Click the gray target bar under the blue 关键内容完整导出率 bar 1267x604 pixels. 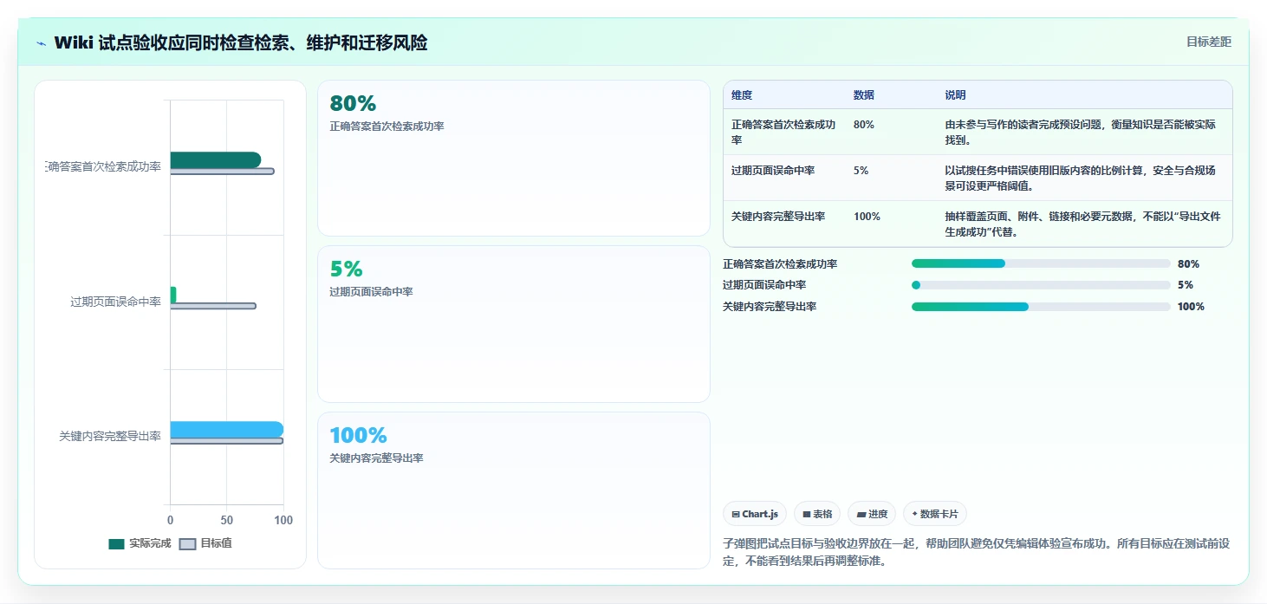coord(227,441)
